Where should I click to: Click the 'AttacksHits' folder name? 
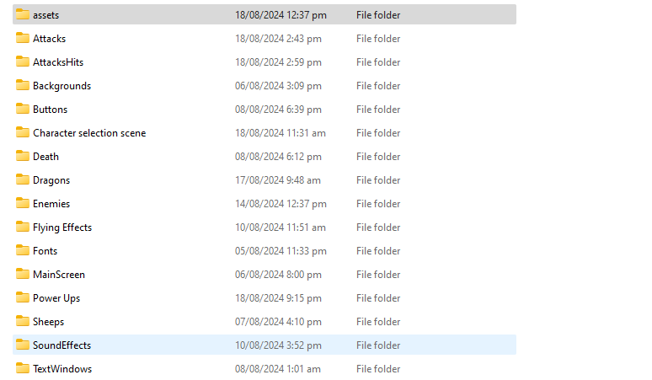coord(58,62)
